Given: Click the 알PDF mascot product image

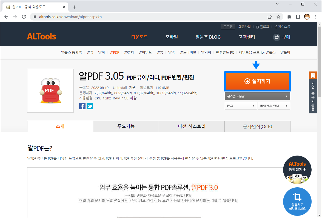Looking at the screenshot, I should pos(50,91).
